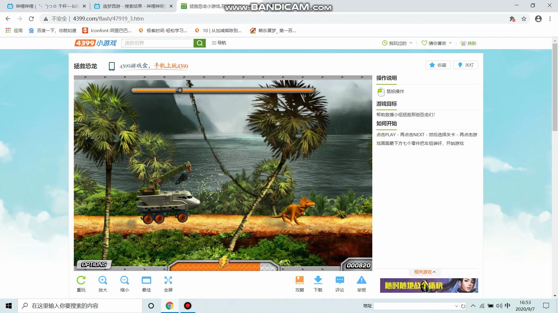Screen dimensions: 558x313
Task: Click the page vertical scrollbar thumb
Action: pos(555,87)
